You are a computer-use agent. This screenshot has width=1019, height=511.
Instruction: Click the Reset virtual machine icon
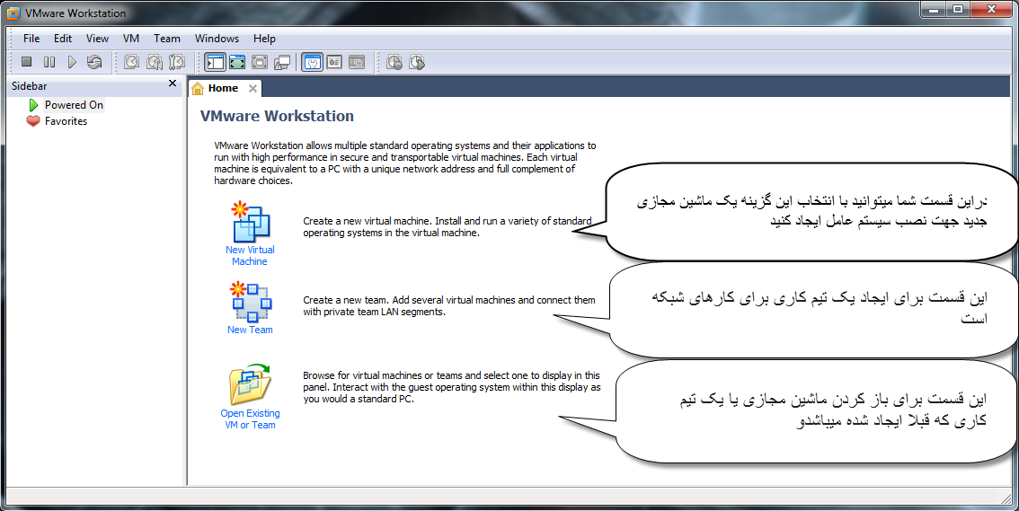(x=94, y=62)
